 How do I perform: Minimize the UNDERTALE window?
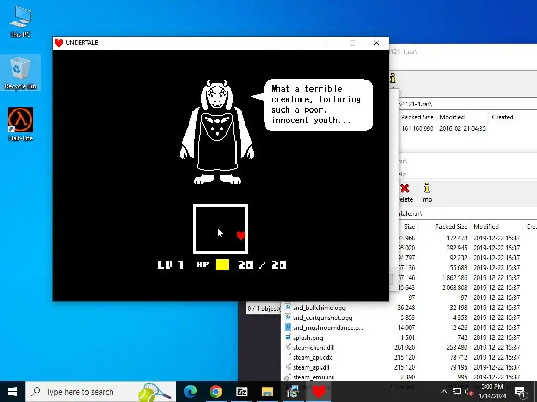[329, 43]
